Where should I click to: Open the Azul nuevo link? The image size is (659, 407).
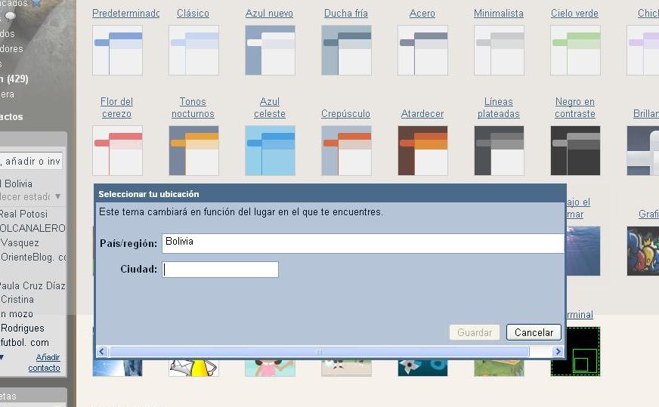[269, 13]
